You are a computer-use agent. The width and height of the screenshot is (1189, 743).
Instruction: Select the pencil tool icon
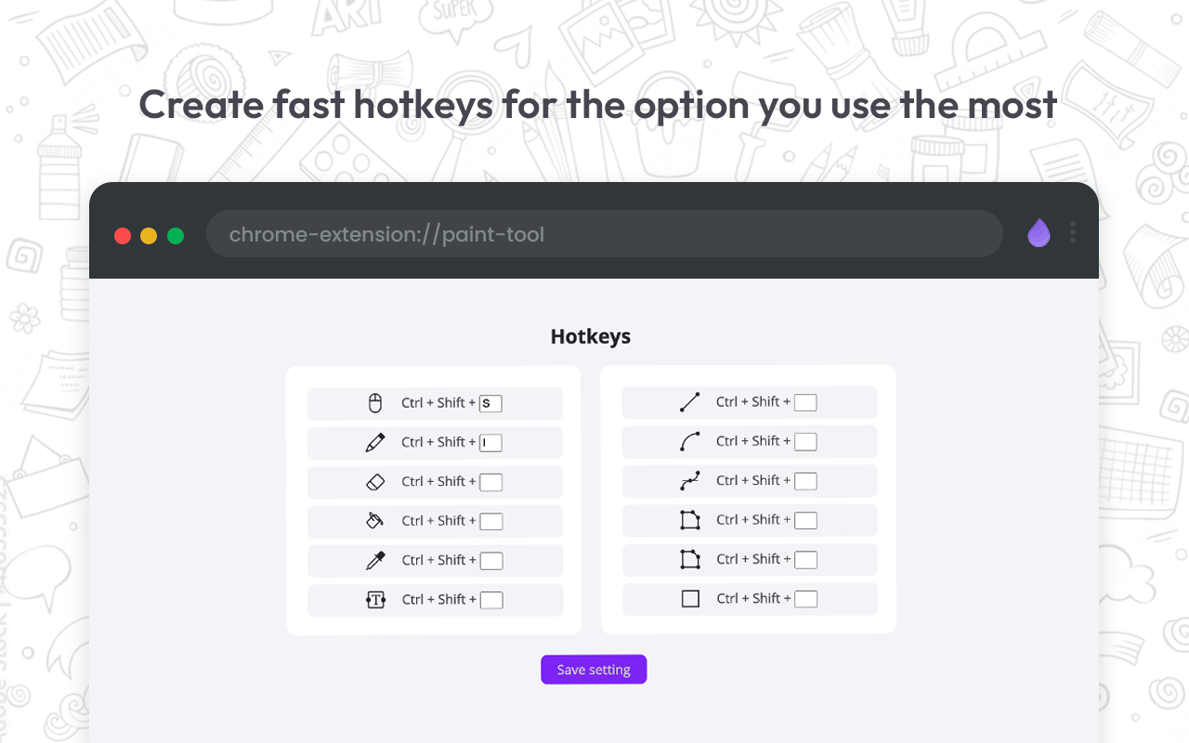[375, 443]
